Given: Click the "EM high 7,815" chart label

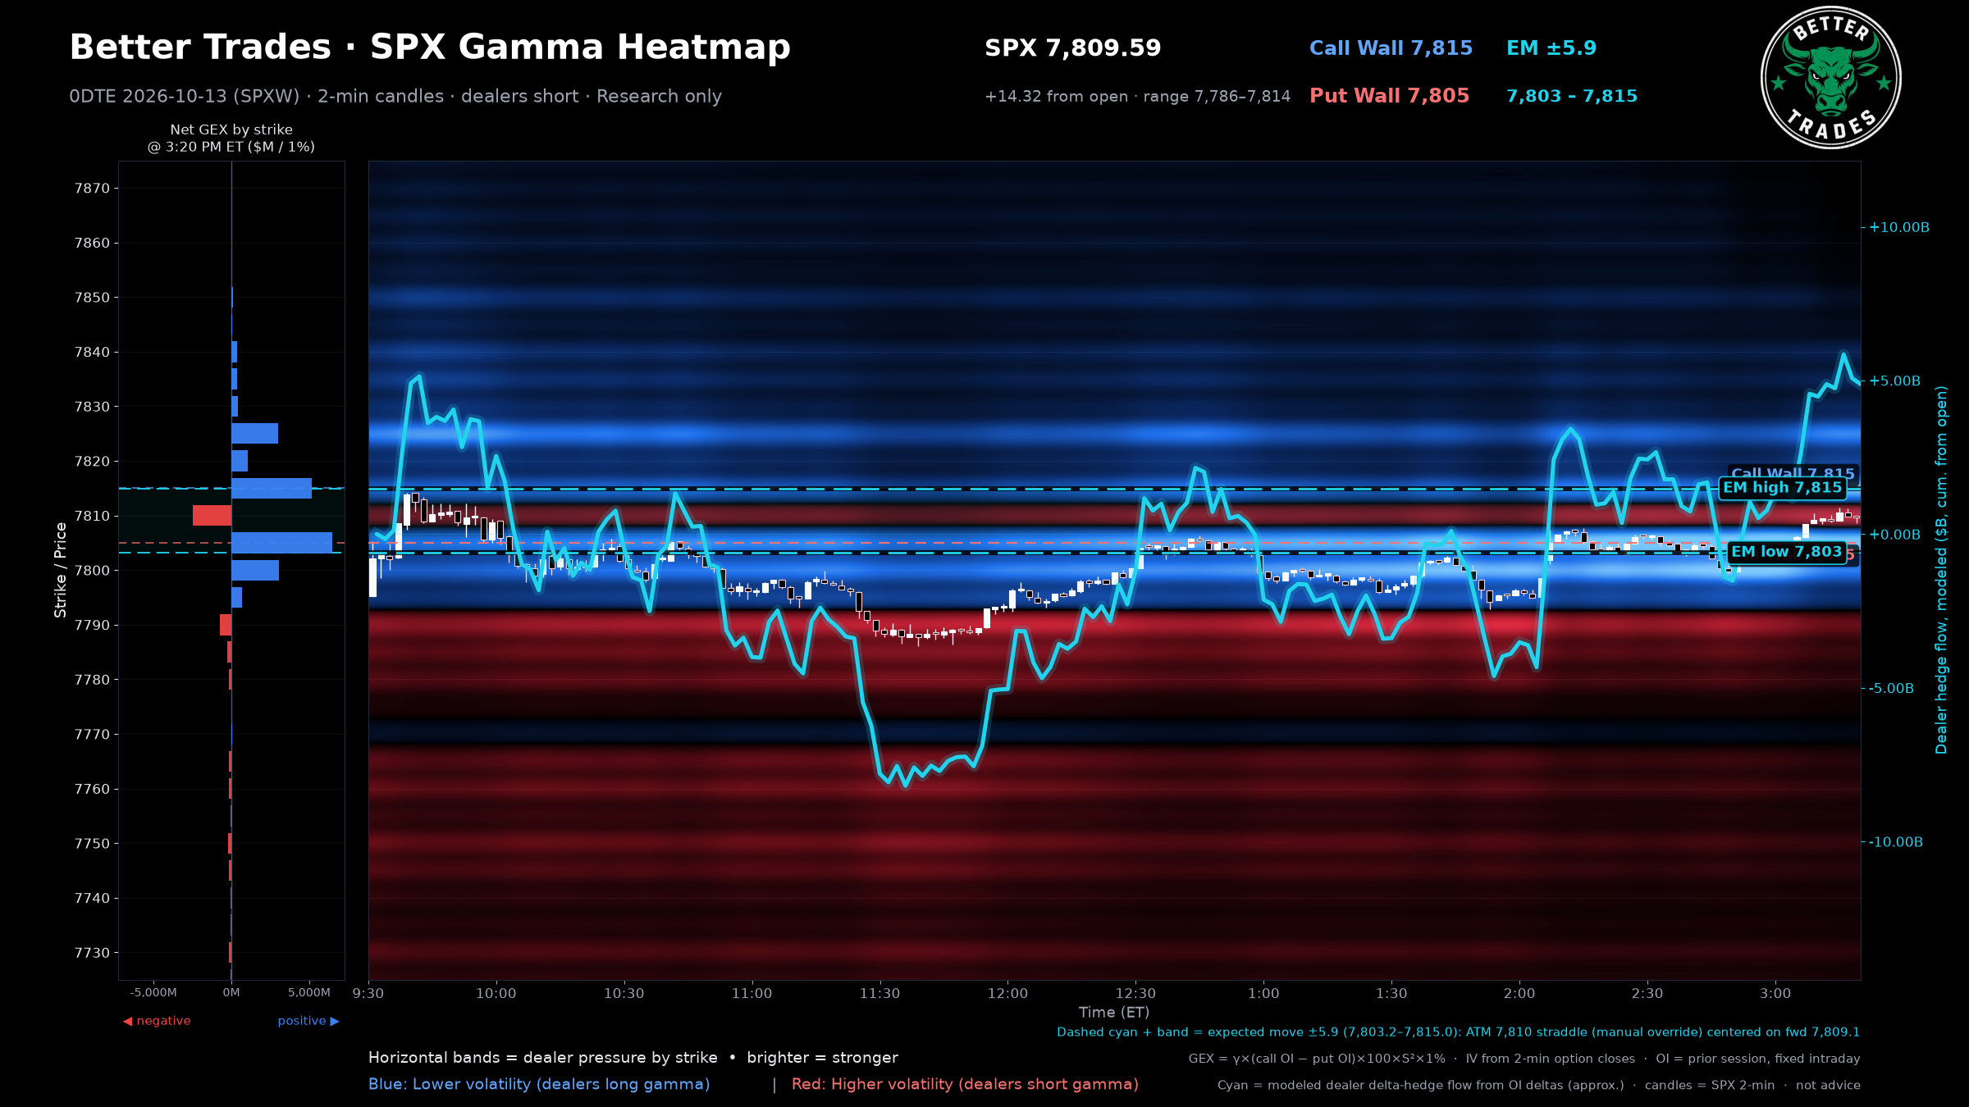Looking at the screenshot, I should [x=1782, y=488].
